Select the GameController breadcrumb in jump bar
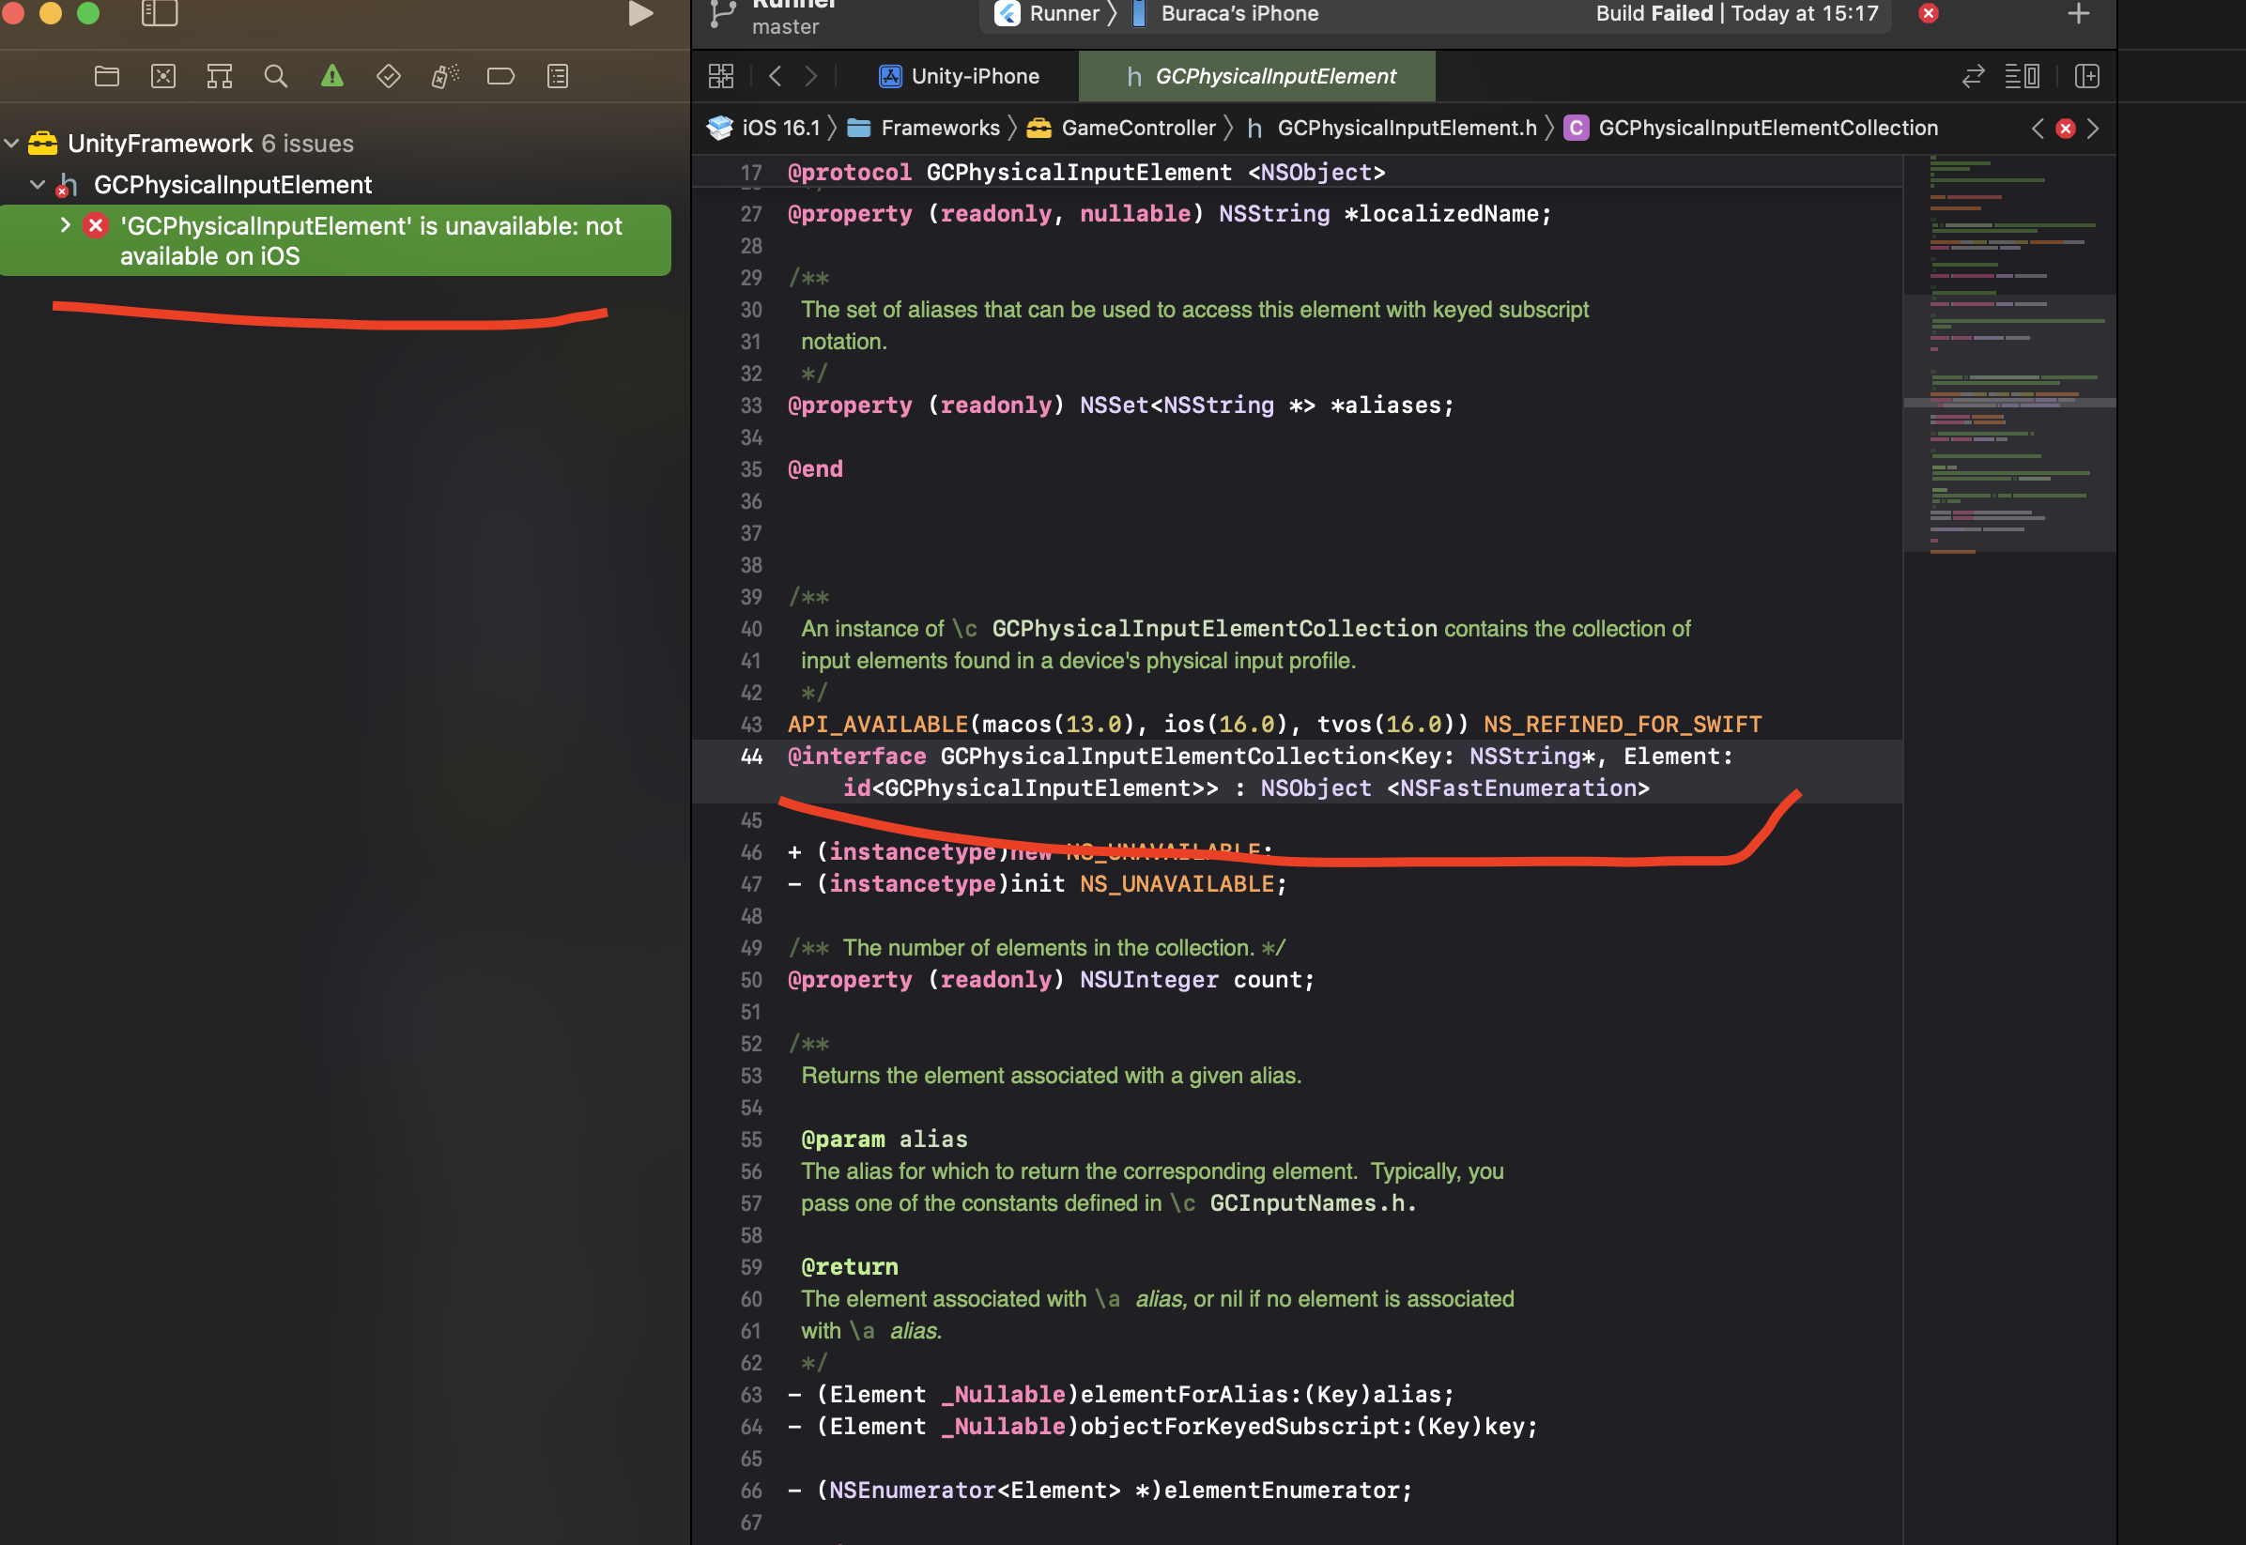The image size is (2246, 1545). 1138,127
